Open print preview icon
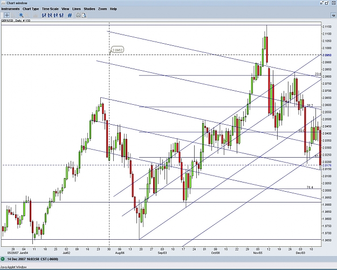This screenshot has height=270, width=337. click(84, 15)
